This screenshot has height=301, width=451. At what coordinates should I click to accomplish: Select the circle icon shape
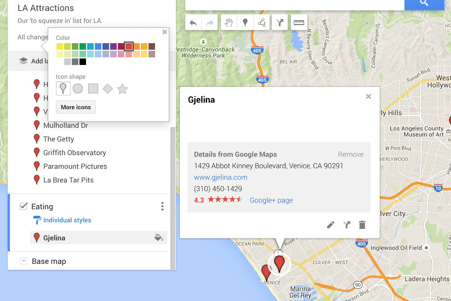[78, 89]
